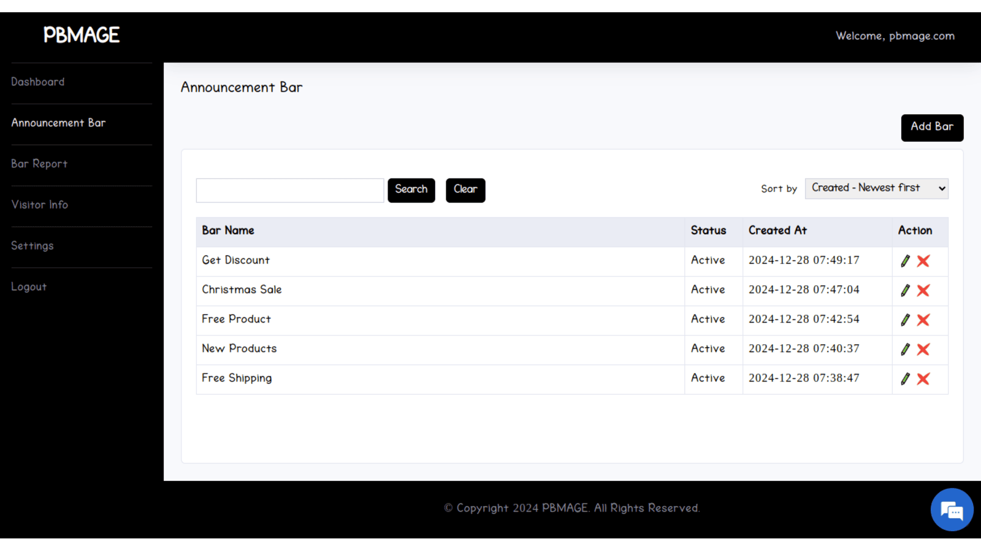Click the Welcome, pbmage.com text

click(x=895, y=36)
